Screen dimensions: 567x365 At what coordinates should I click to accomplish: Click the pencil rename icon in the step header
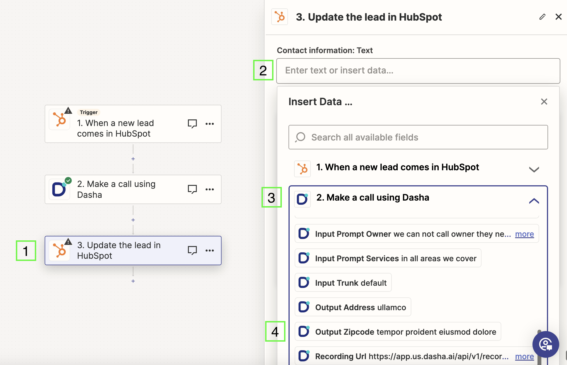click(542, 17)
